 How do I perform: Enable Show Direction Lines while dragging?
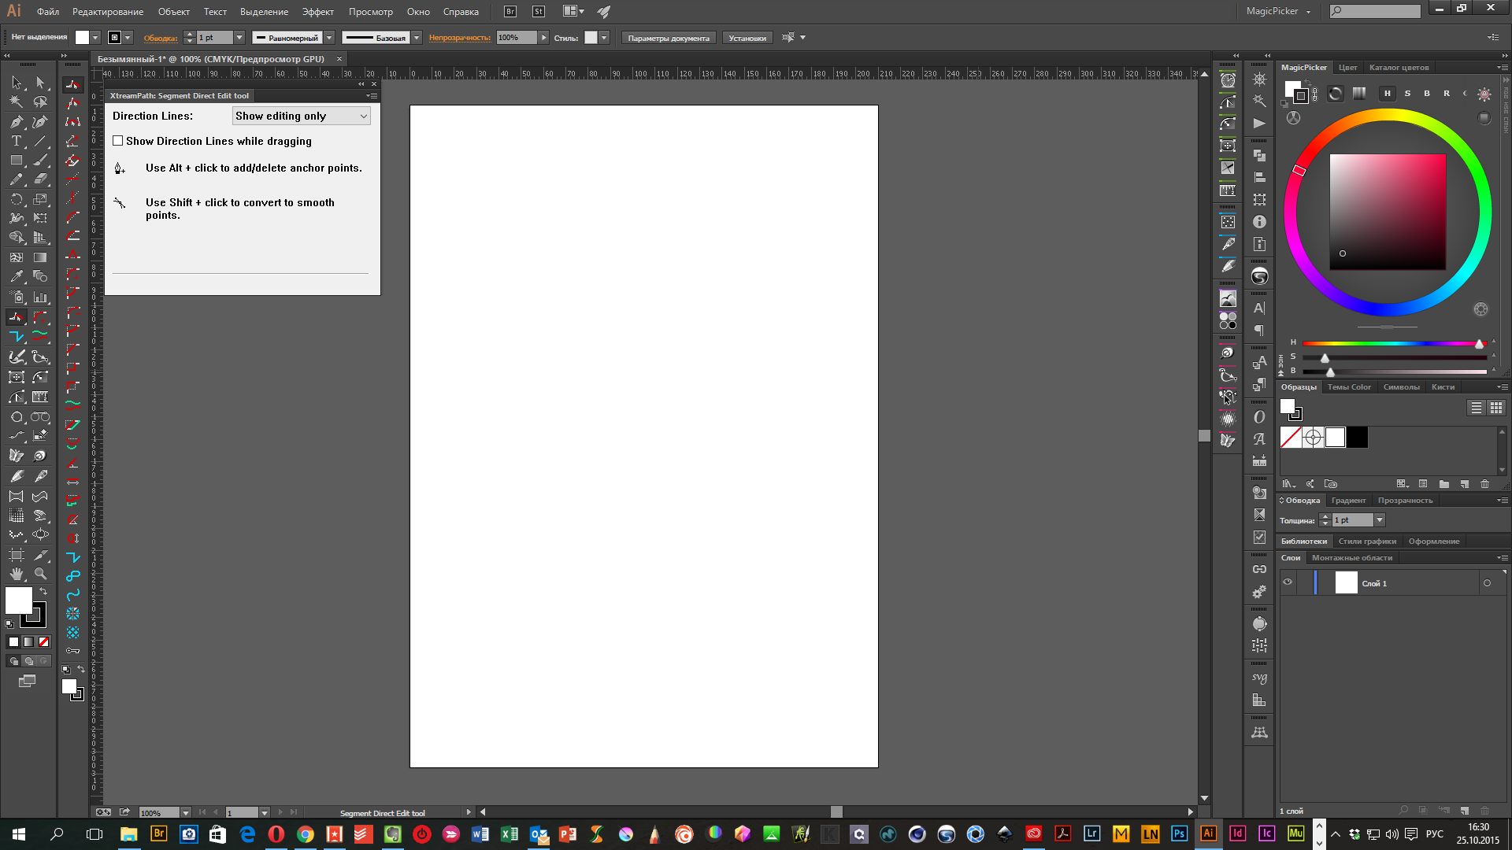pyautogui.click(x=117, y=141)
